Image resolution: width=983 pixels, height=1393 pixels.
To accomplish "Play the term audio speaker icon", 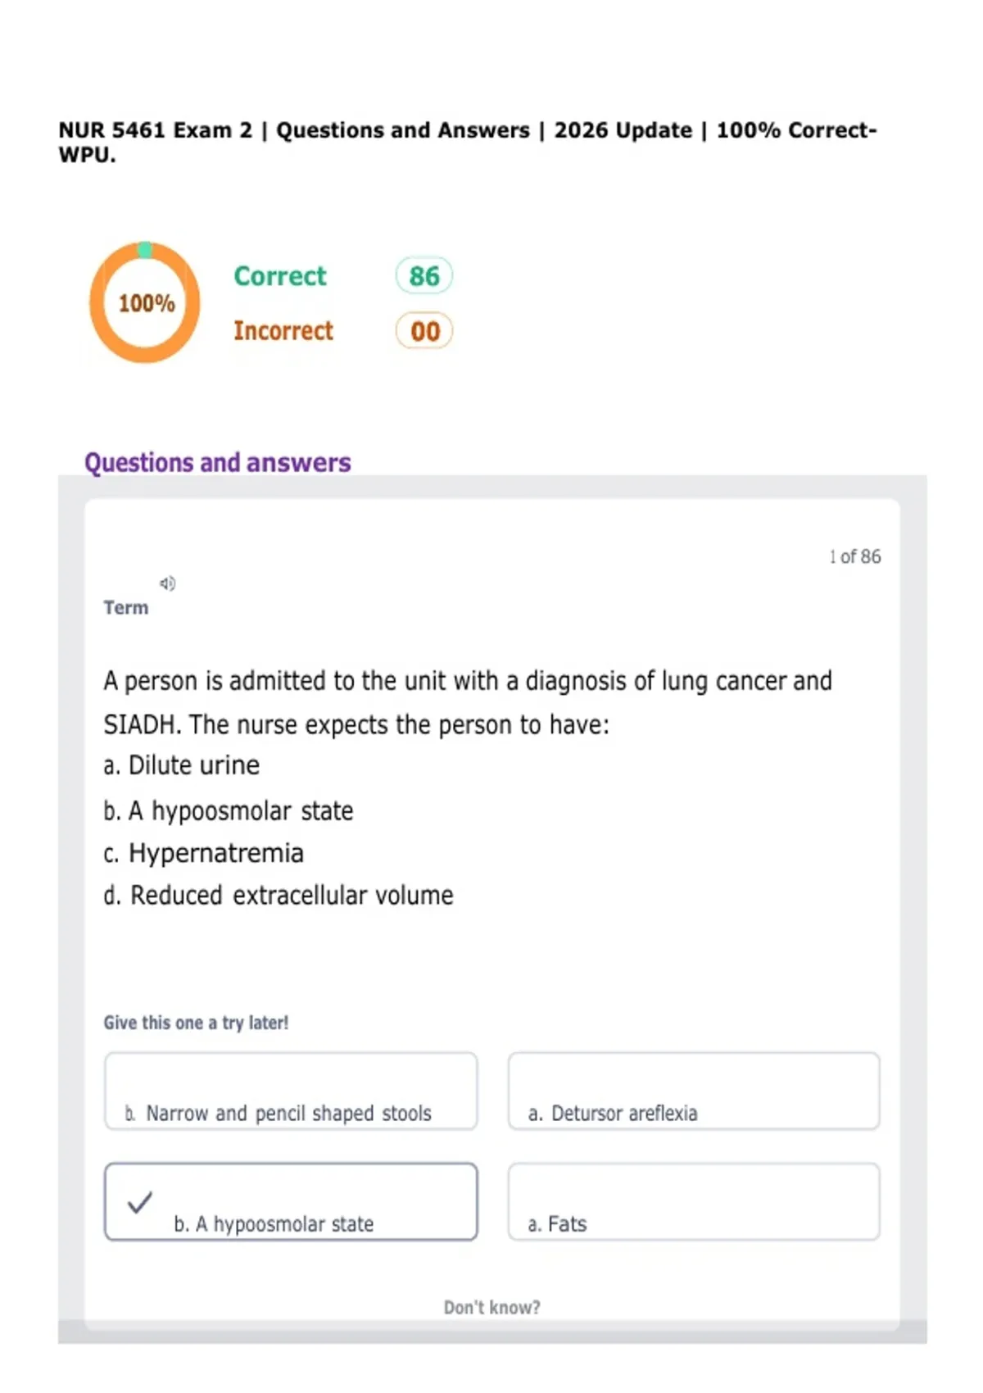I will 167,583.
